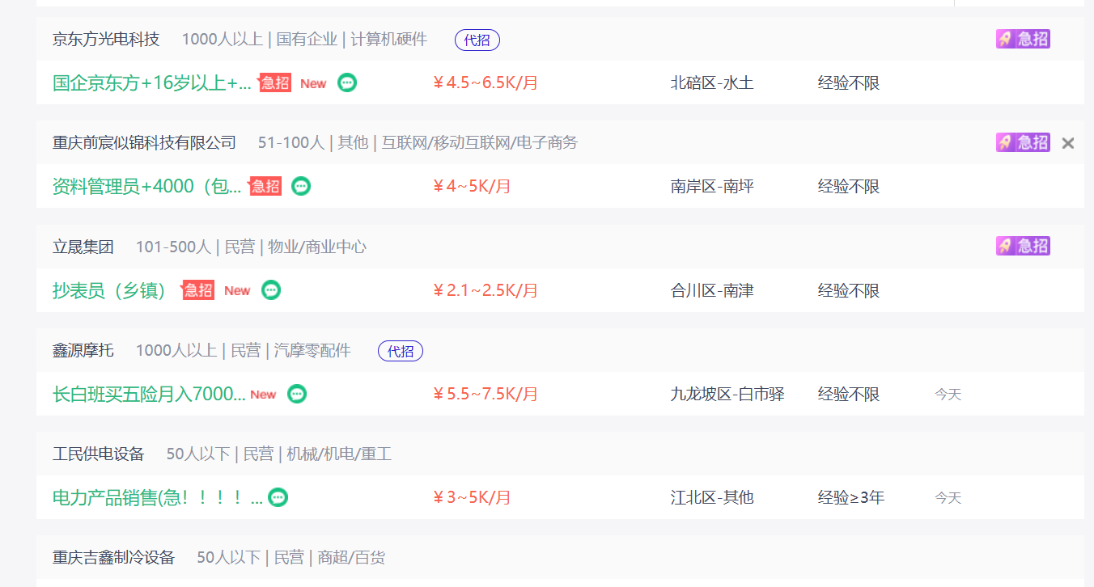1094x587 pixels.
Task: Click company name 重庆前宸似锦科技有限公司
Action: coord(144,143)
